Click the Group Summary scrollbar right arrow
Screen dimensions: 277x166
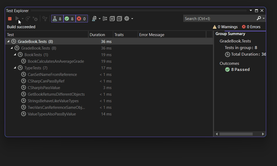click(x=263, y=134)
